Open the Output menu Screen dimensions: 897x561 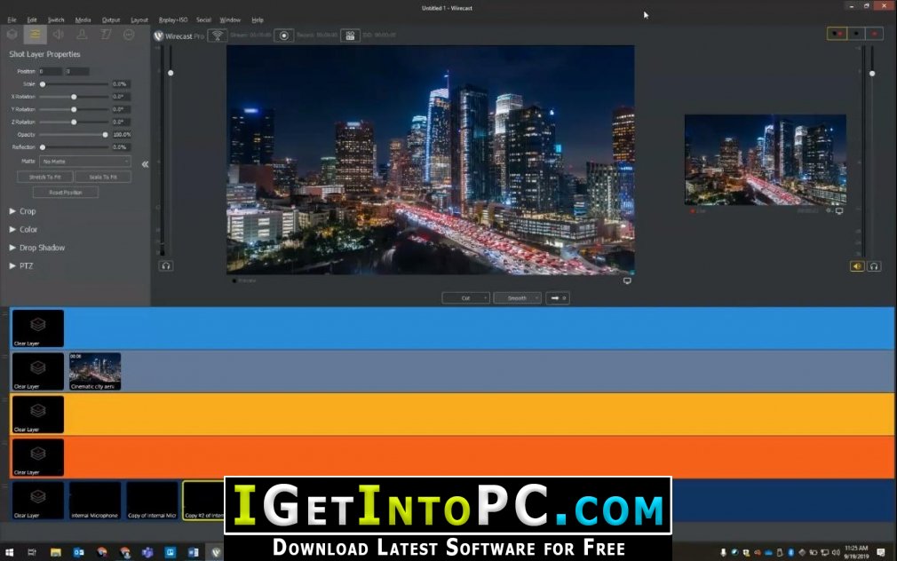(111, 20)
